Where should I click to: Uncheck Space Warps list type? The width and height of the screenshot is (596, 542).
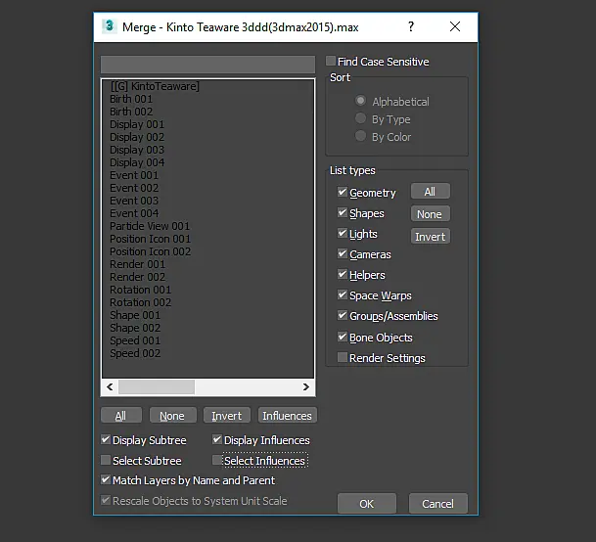(x=343, y=294)
